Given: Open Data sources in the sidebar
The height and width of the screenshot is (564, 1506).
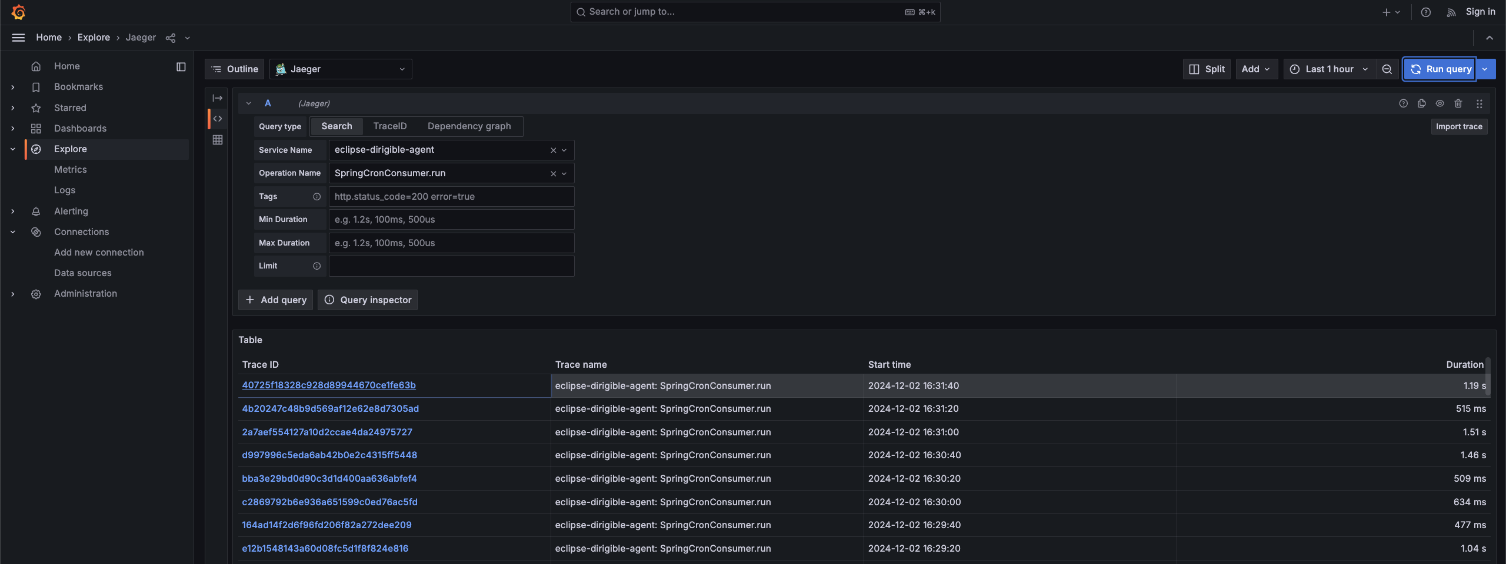Looking at the screenshot, I should 83,273.
